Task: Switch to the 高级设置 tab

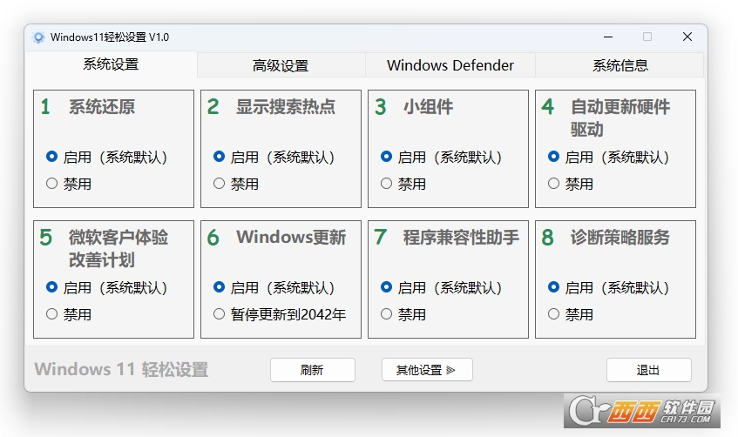Action: (281, 65)
